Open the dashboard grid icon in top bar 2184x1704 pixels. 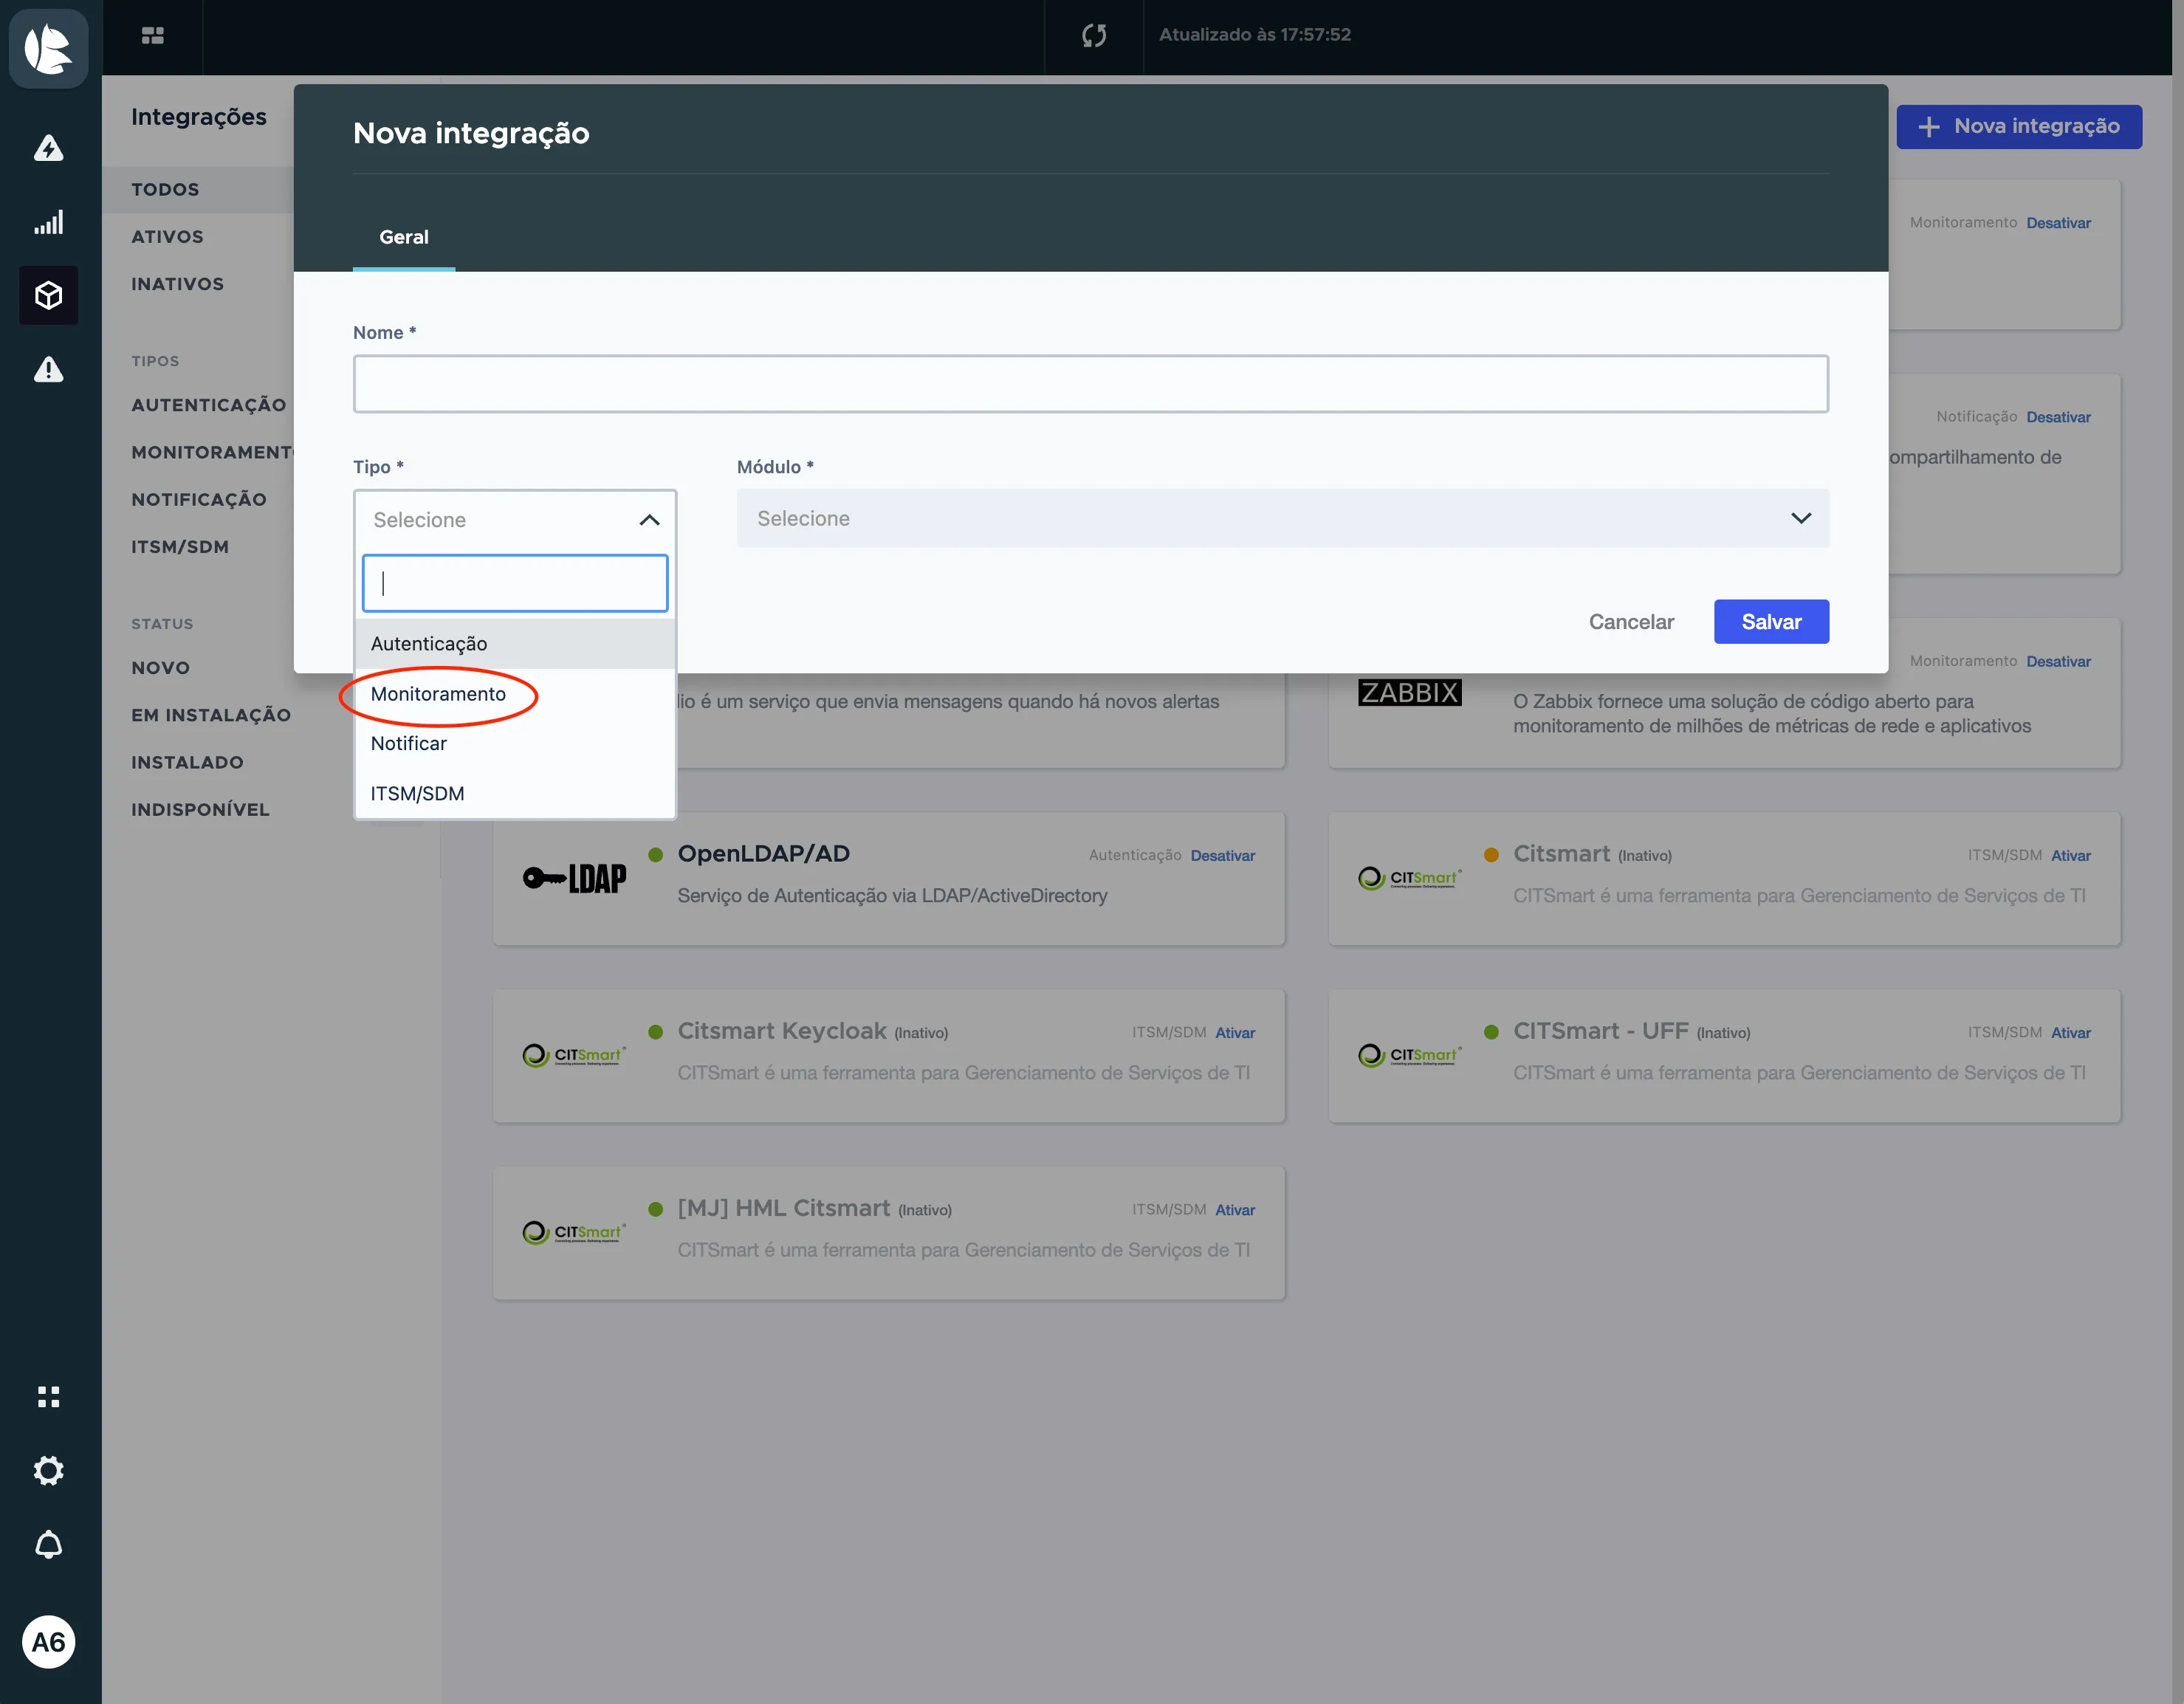(152, 36)
